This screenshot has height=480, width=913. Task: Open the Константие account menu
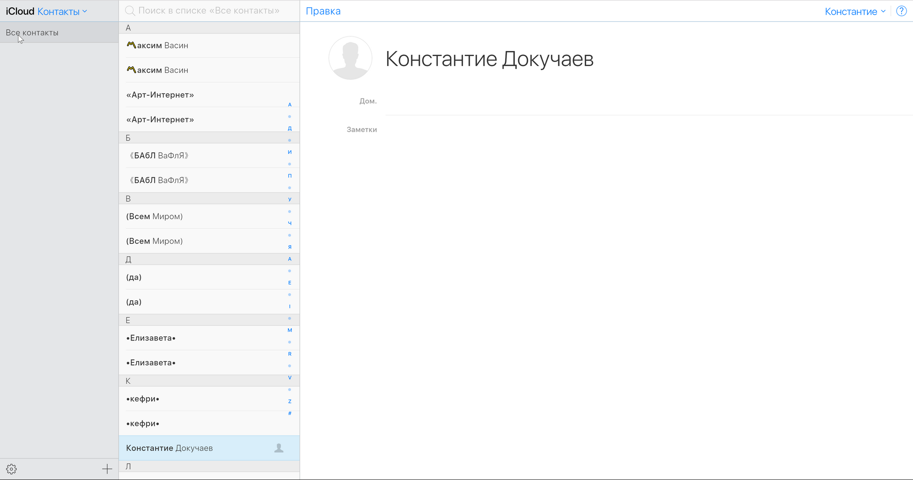pyautogui.click(x=855, y=11)
